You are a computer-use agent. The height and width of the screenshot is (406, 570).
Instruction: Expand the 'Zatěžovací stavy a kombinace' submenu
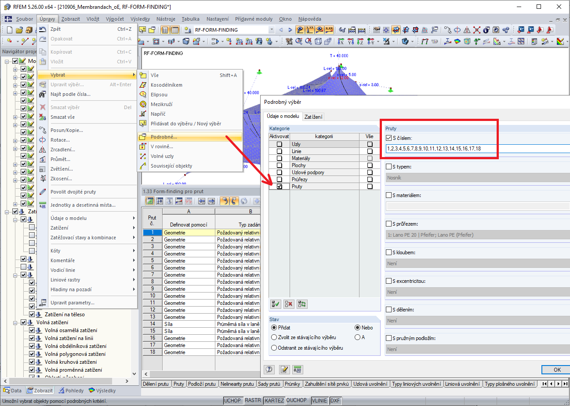[87, 238]
